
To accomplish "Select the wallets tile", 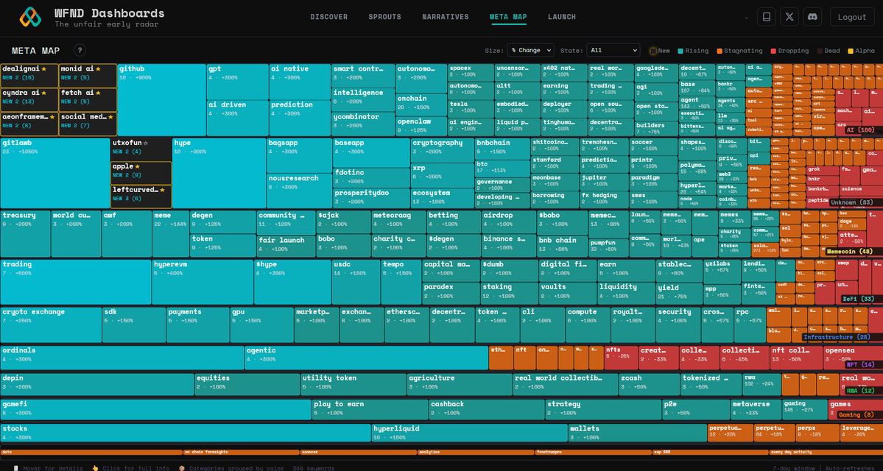I will click(638, 433).
